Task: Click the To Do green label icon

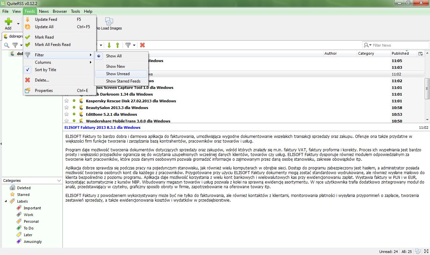Action: pyautogui.click(x=19, y=228)
